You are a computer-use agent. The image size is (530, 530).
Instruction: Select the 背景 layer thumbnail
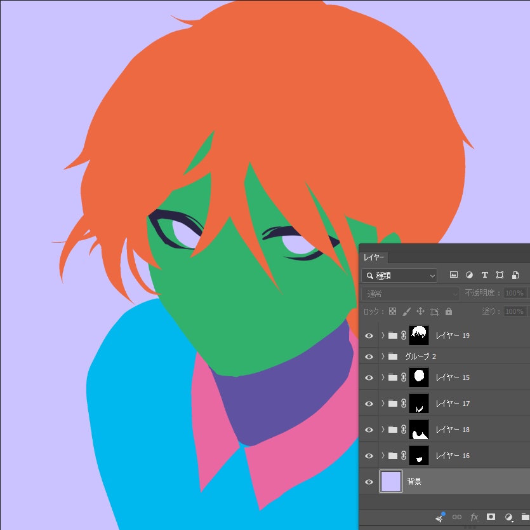click(x=391, y=481)
